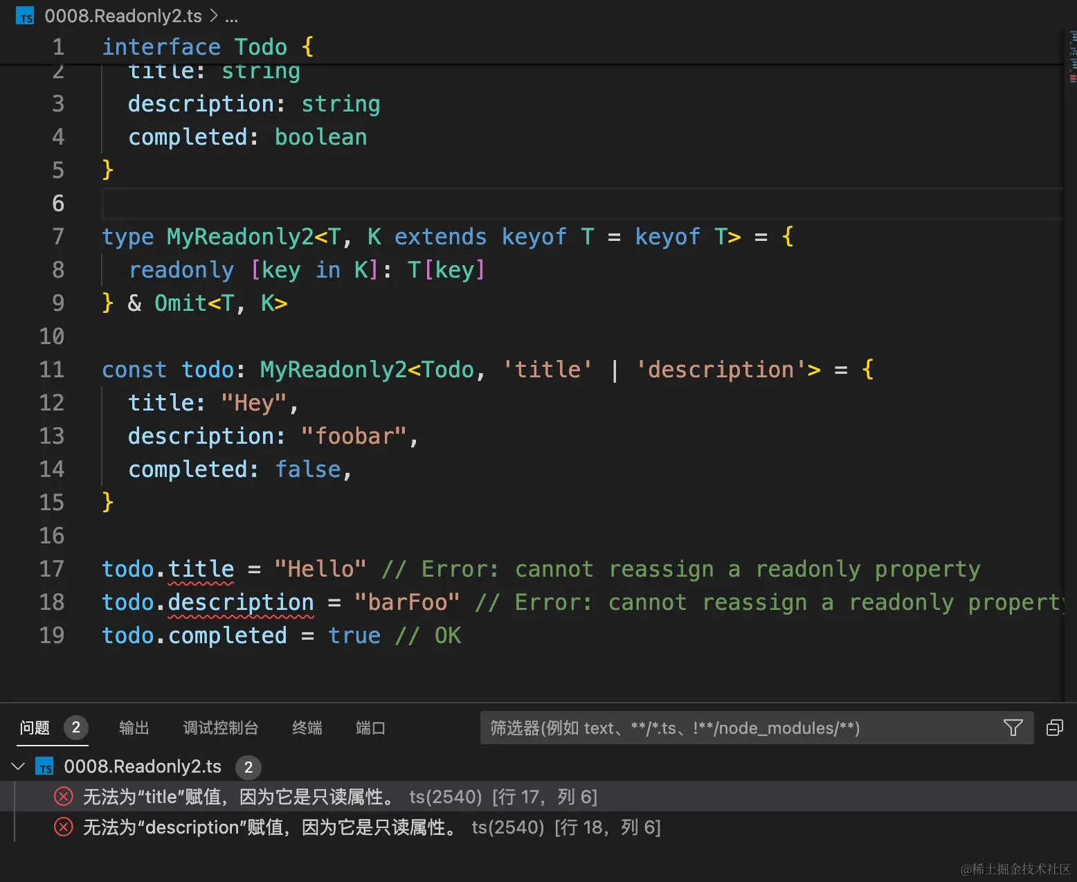Click the "foobar" string on line 13
Viewport: 1077px width, 882px height.
coord(354,436)
